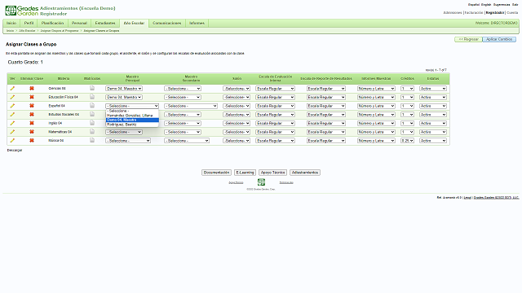Go to the Inicio tab

pos(11,23)
